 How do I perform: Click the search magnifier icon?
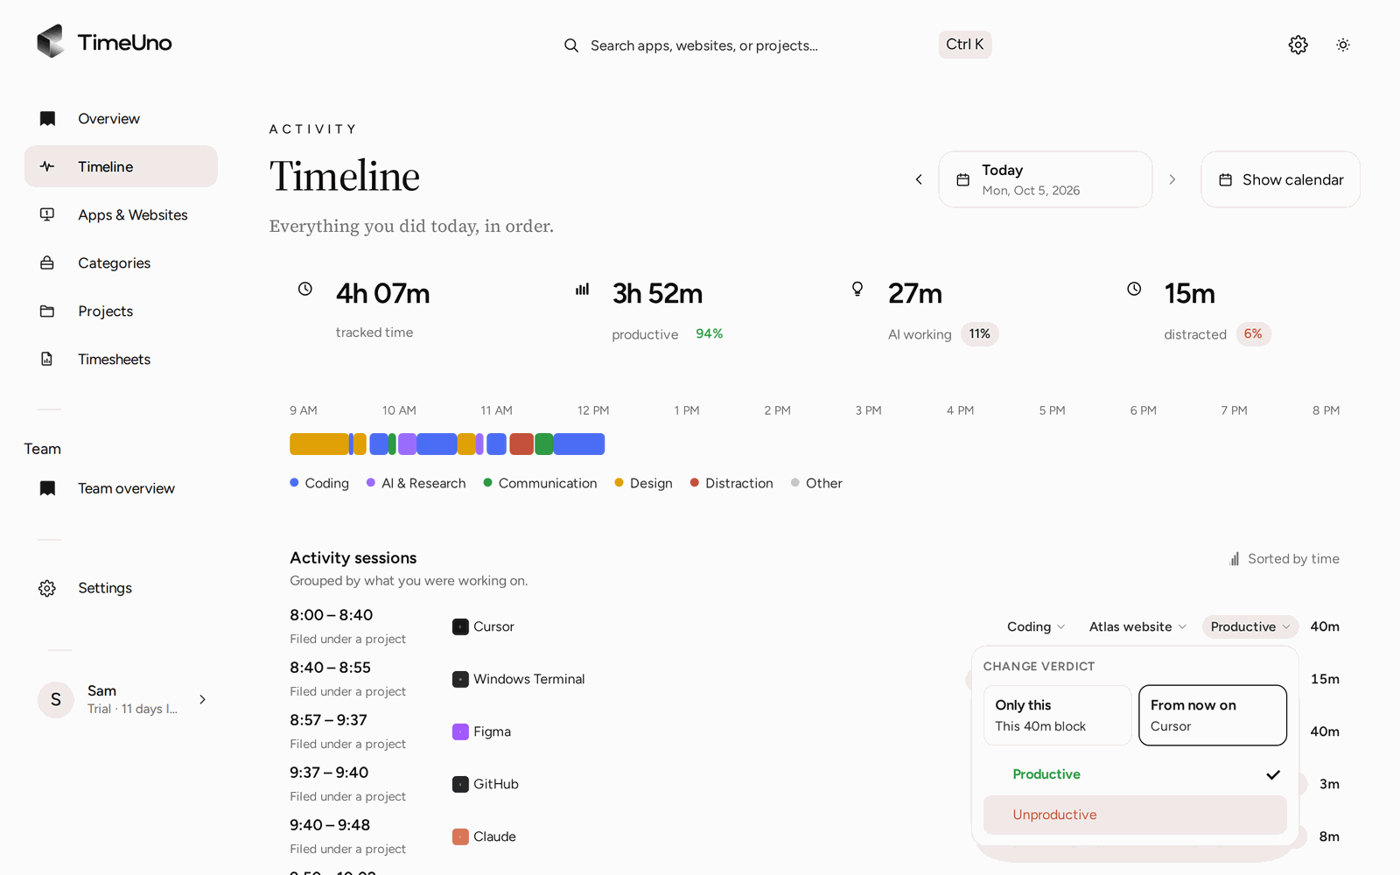click(571, 45)
